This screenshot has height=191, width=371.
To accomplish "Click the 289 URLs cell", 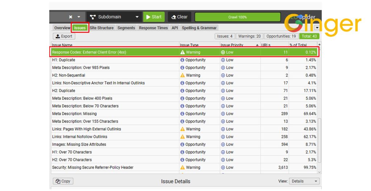I will tap(275, 114).
